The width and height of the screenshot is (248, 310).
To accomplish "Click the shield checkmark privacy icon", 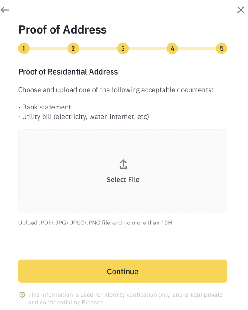I will pos(23,294).
